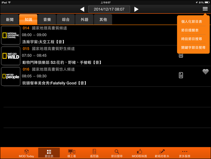Tap Wi-Fi icon in status bar
The width and height of the screenshot is (211, 159).
pyautogui.click(x=9, y=2)
